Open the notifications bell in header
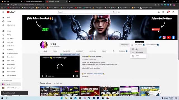This screenshot has height=100, width=179. click(x=168, y=12)
